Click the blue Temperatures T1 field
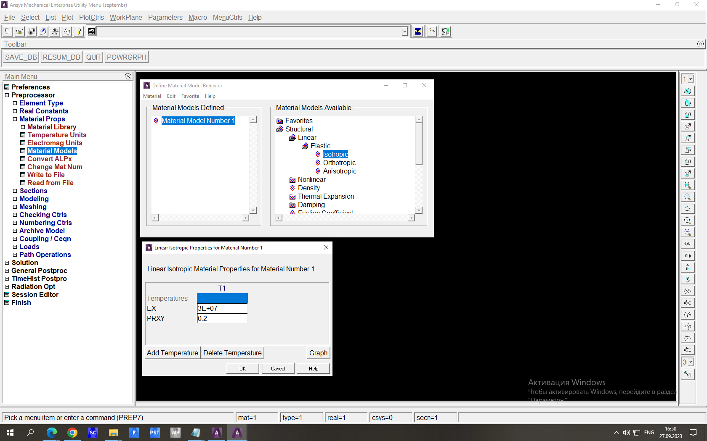707x441 pixels. pos(222,298)
